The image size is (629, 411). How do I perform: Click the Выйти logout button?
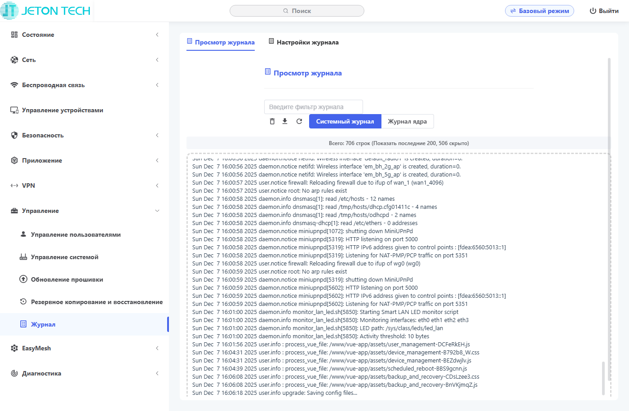(x=604, y=11)
